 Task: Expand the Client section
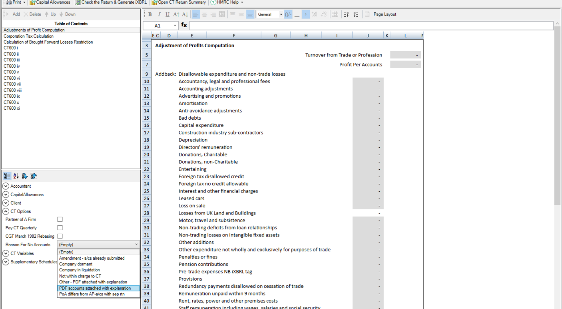click(x=6, y=203)
